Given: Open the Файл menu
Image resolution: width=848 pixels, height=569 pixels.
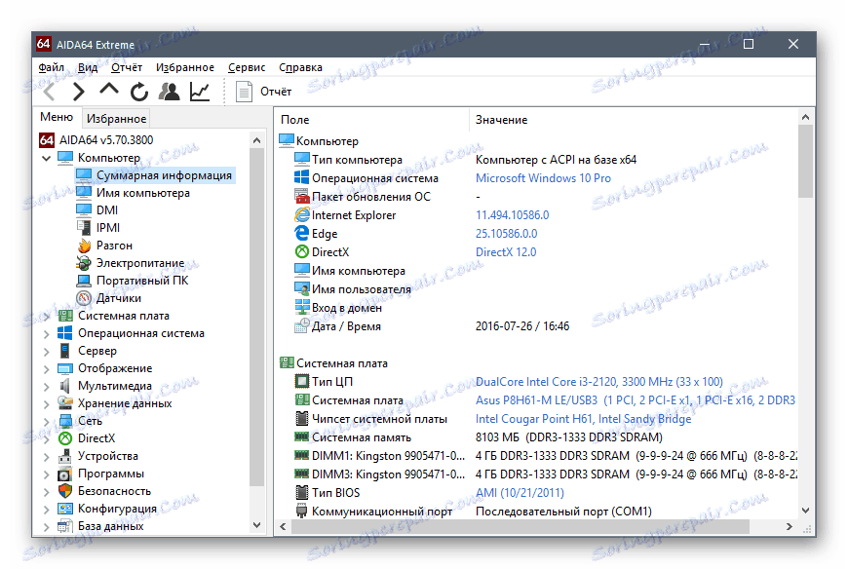Looking at the screenshot, I should [x=52, y=67].
